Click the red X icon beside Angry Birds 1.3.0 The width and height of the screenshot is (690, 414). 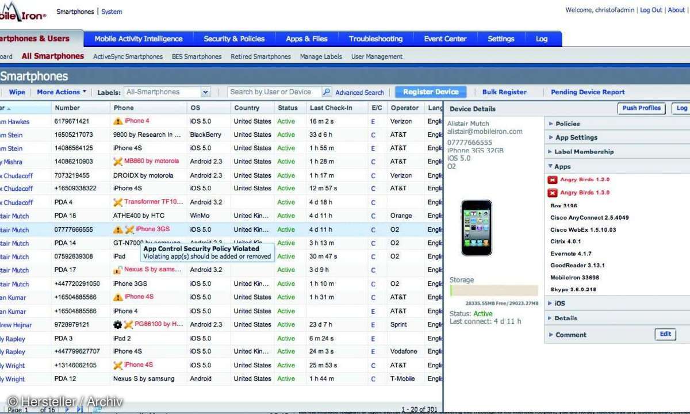point(553,193)
